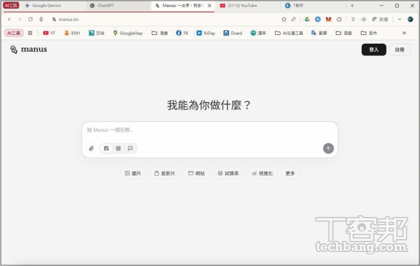420x266 pixels.
Task: Open the 翻譯 bookmark
Action: [319, 33]
